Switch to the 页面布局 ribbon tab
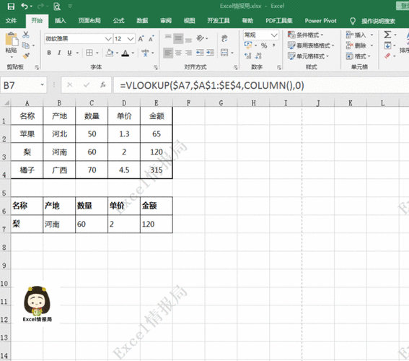The height and width of the screenshot is (361, 409). click(89, 21)
